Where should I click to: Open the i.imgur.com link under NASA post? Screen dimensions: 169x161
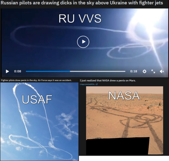pos(88,84)
